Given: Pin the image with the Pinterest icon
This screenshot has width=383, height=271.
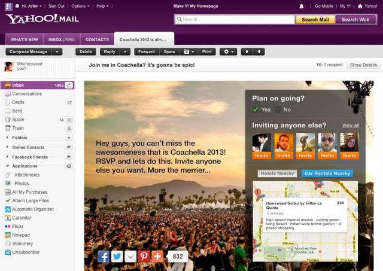Looking at the screenshot, I should (144, 257).
